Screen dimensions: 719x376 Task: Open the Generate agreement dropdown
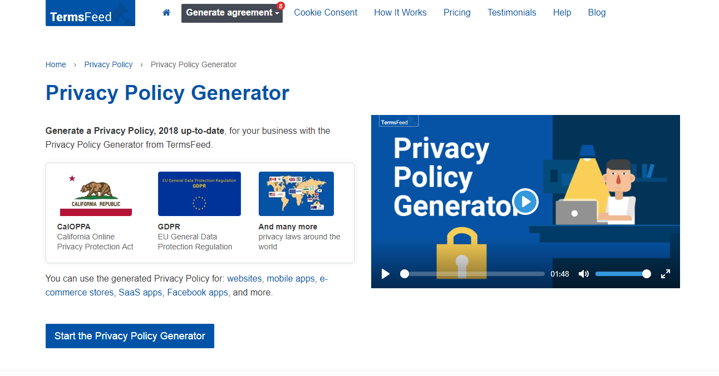tap(232, 13)
